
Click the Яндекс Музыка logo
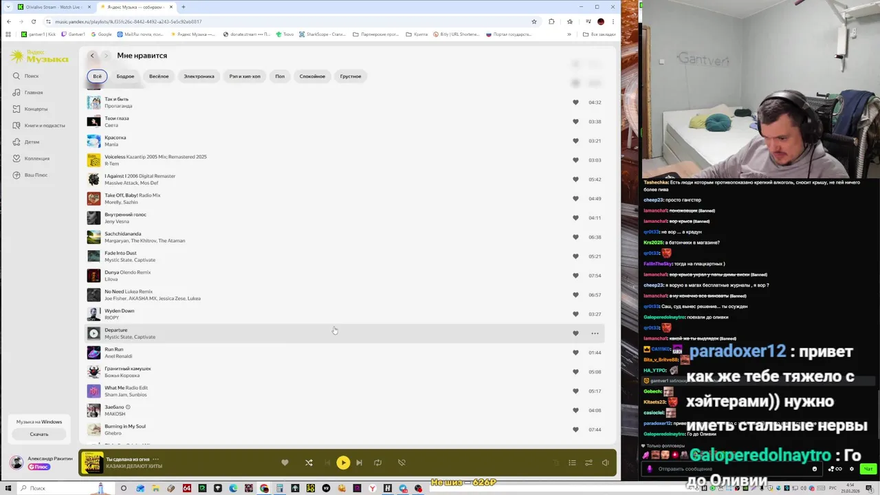point(38,56)
